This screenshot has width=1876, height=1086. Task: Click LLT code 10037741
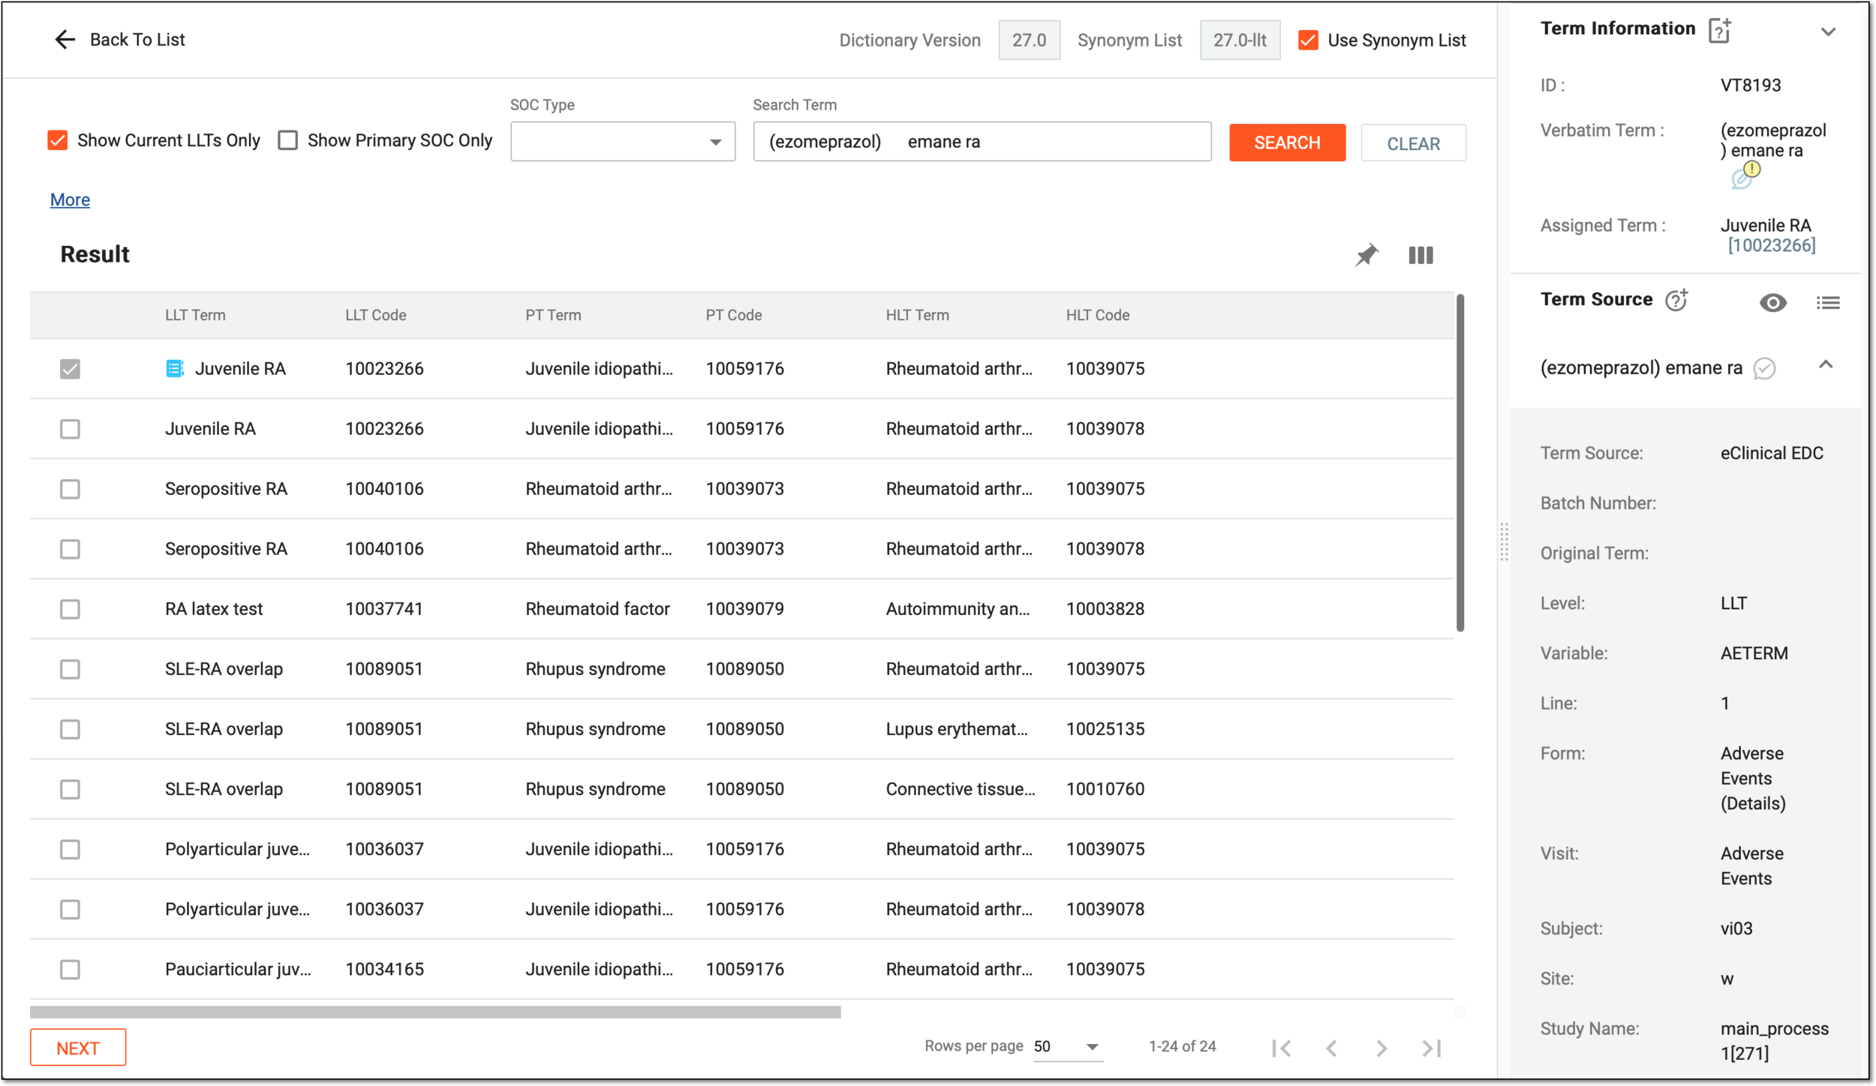coord(384,609)
